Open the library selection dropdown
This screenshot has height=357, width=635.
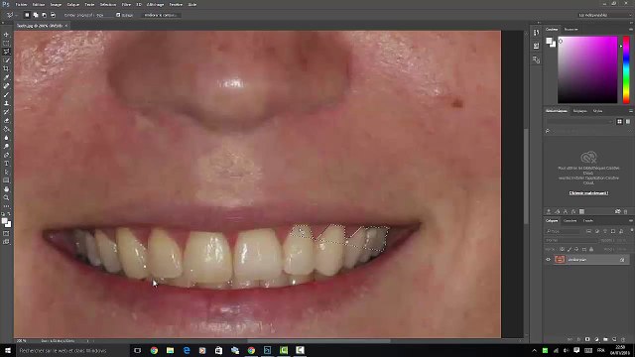(x=579, y=121)
